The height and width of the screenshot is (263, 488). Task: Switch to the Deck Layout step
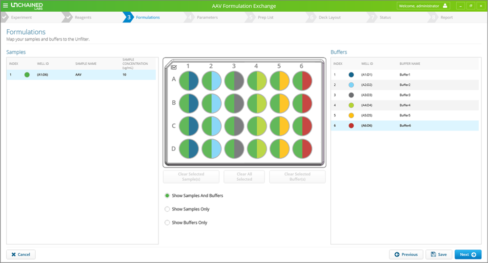point(330,18)
